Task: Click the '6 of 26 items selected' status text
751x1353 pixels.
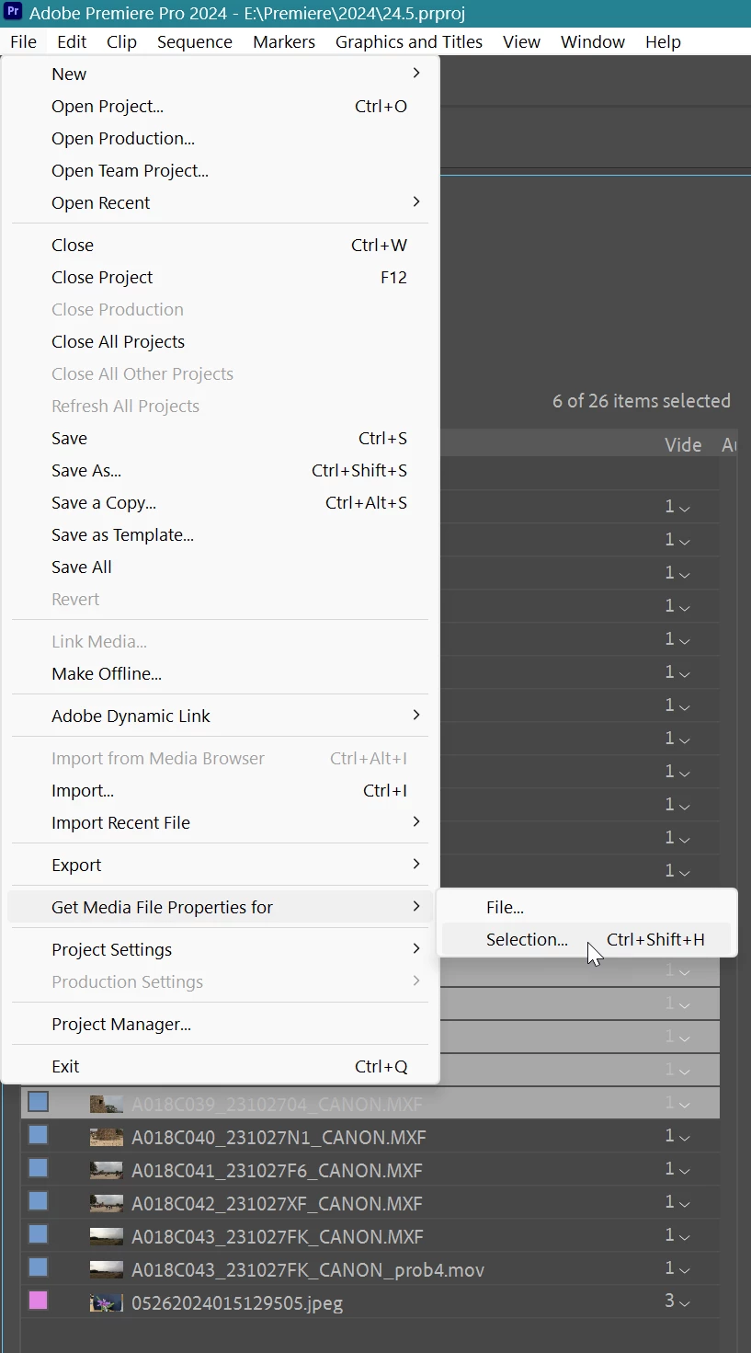Action: pos(642,401)
